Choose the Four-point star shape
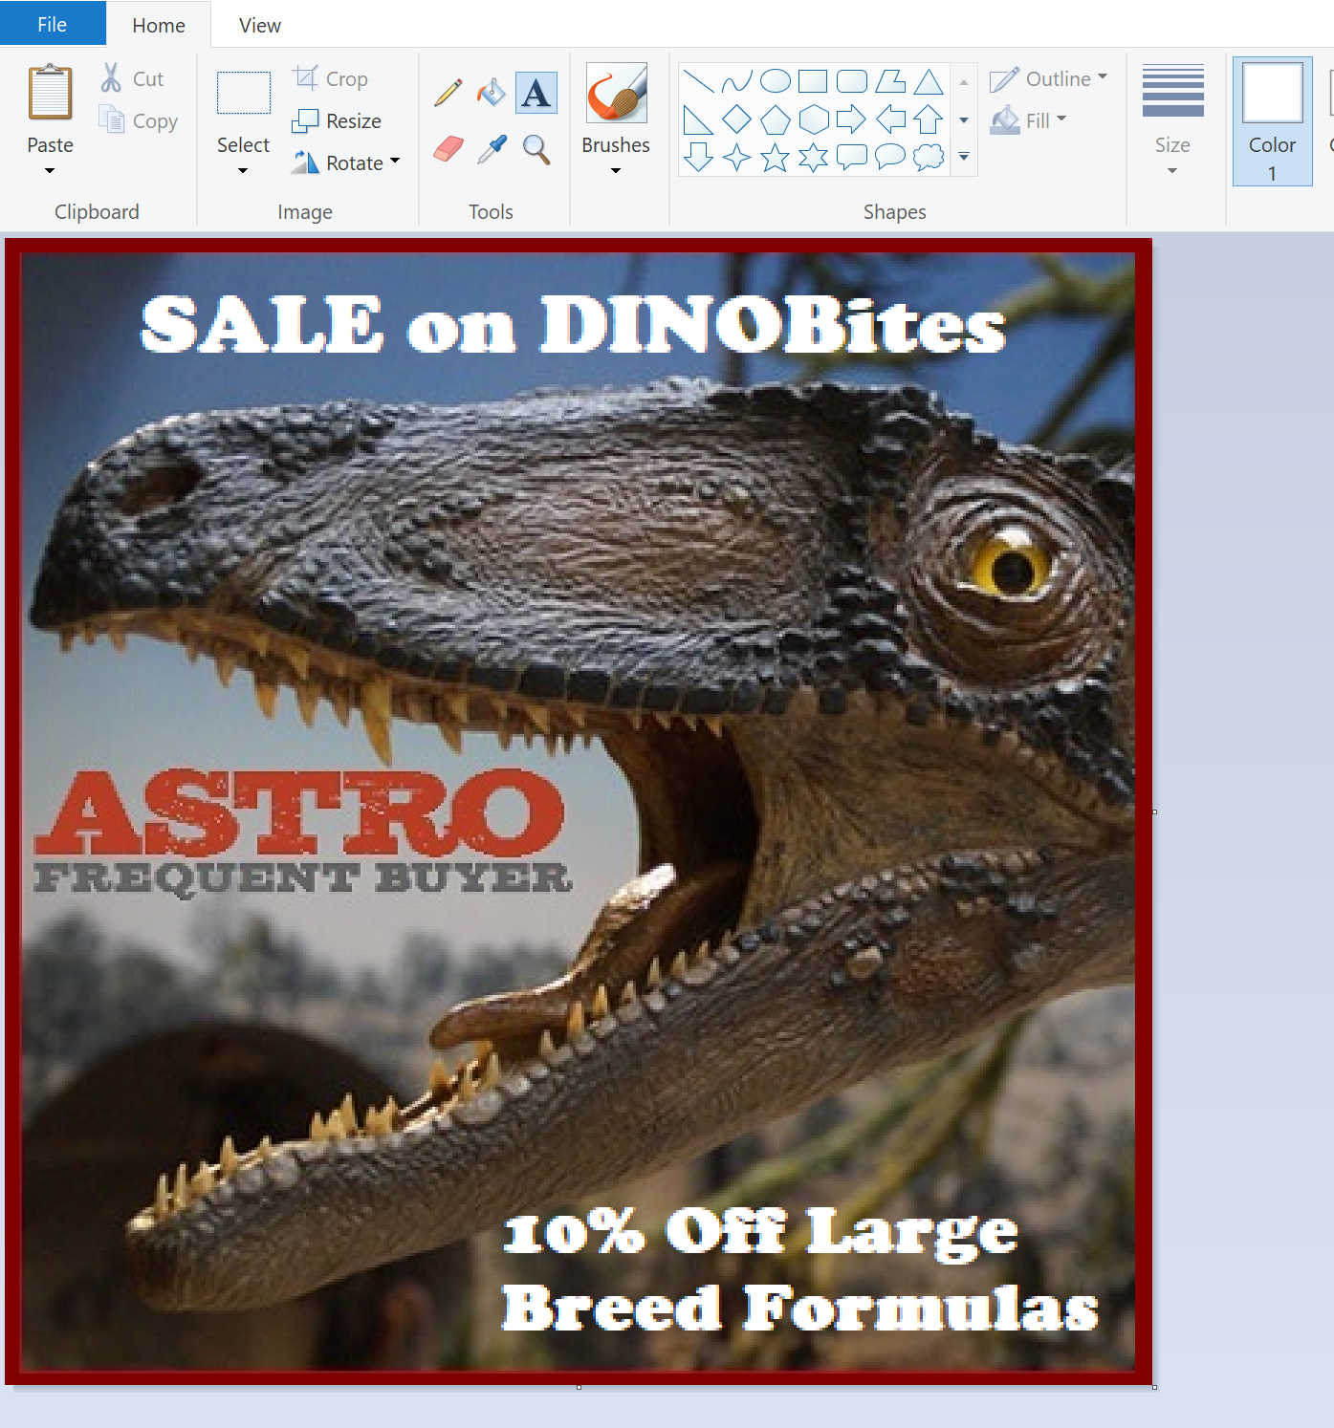Screen dimensions: 1334x1428 pos(737,157)
